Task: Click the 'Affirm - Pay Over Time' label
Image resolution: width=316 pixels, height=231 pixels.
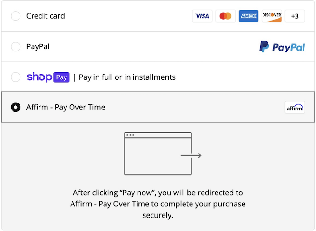Action: [66, 108]
